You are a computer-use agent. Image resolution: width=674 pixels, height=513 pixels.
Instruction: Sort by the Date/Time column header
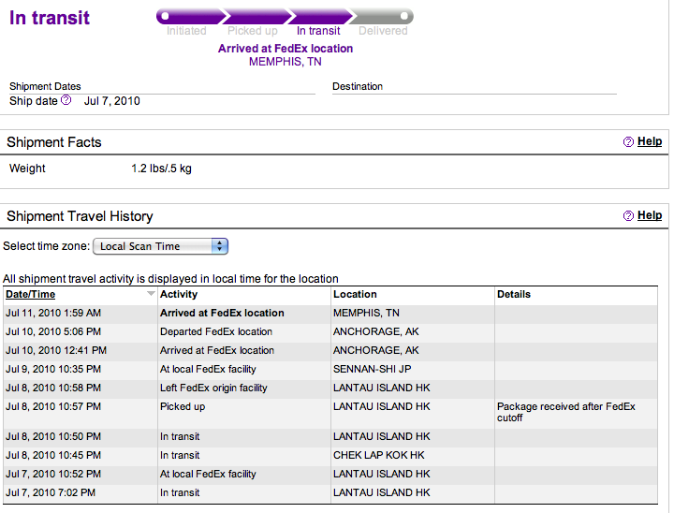(30, 295)
